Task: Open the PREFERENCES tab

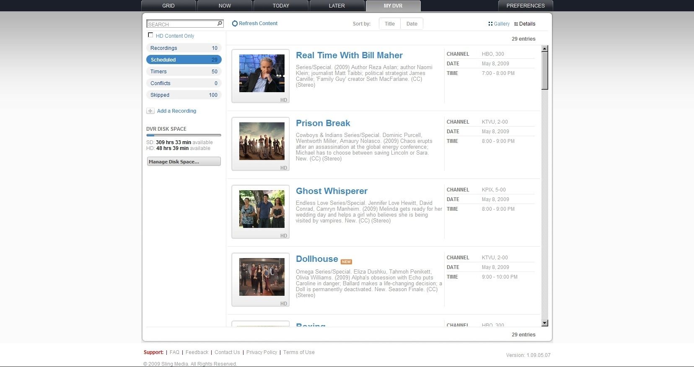Action: coord(526,6)
